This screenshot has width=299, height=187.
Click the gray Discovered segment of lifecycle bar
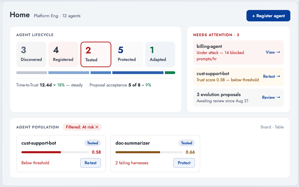tap(32, 73)
